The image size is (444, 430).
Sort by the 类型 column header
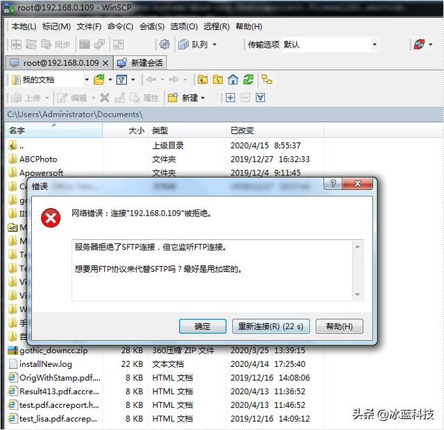coord(187,130)
